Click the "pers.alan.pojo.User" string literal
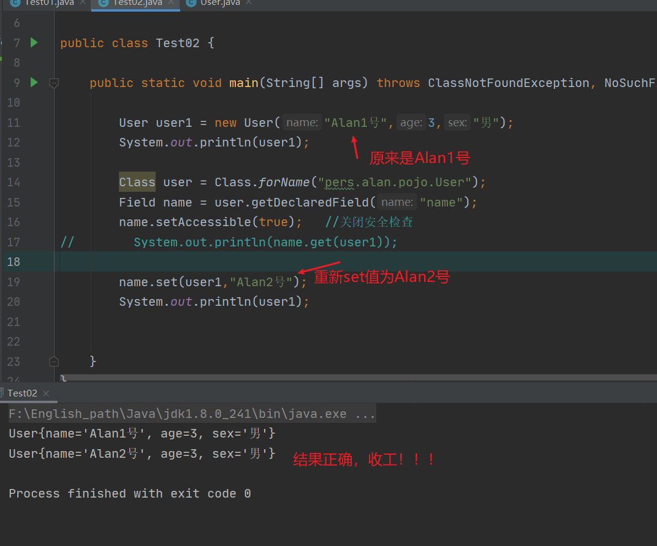Viewport: 657px width, 546px height. (395, 182)
